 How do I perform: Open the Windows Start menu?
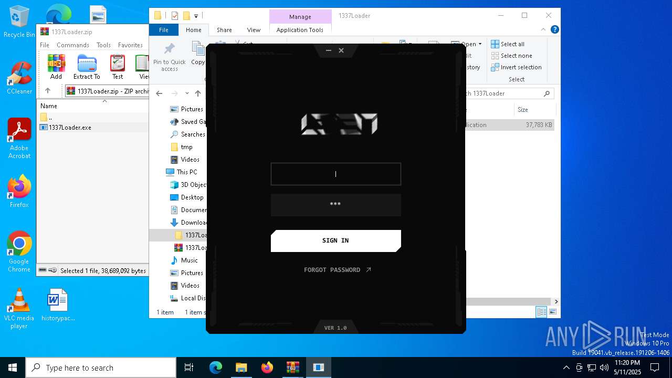pos(13,367)
